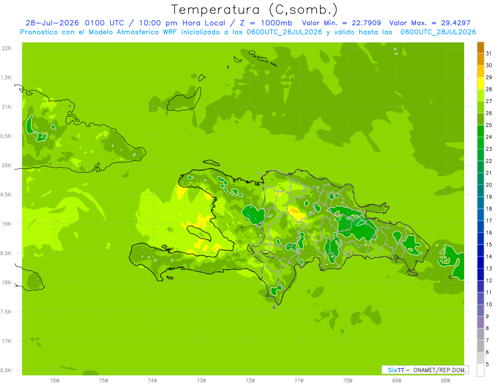
Task: Click the latitude label "22N"
Action: pyautogui.click(x=7, y=48)
